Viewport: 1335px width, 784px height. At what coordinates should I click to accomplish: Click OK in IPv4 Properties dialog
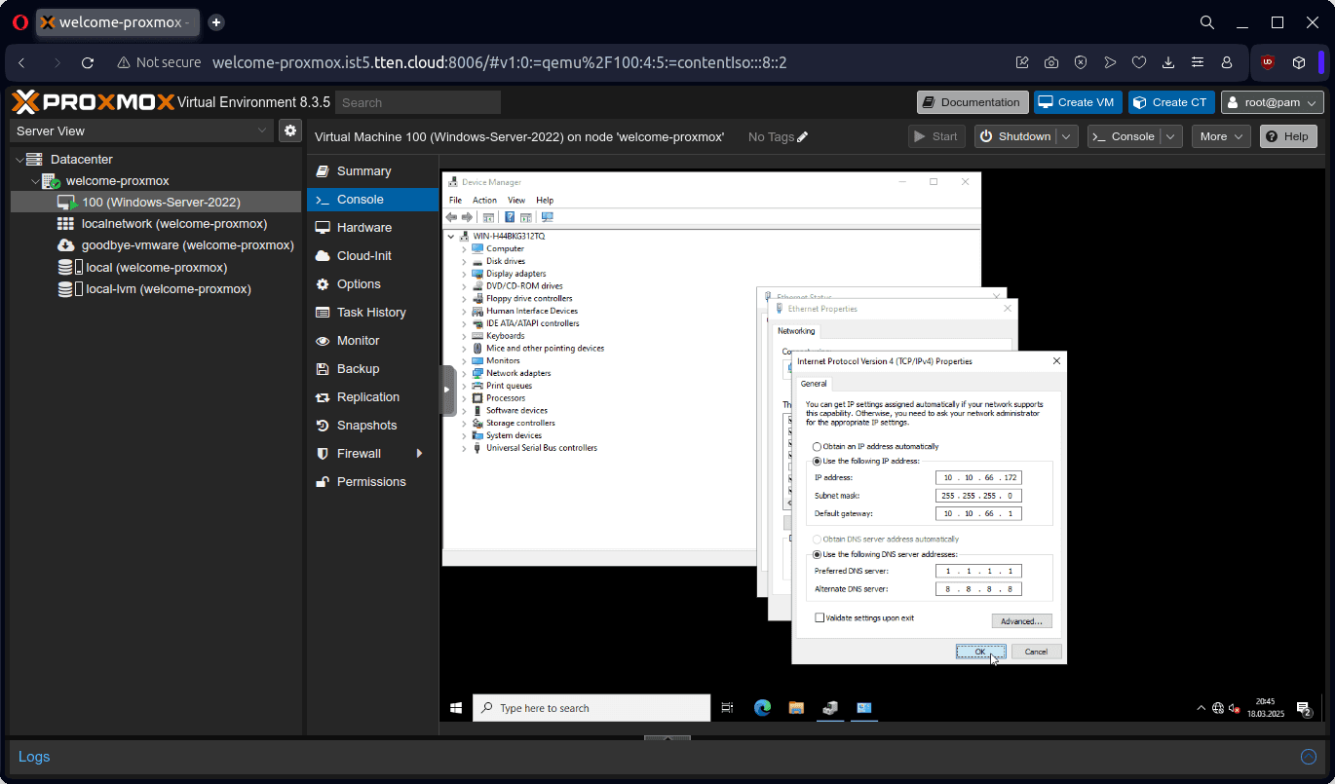pyautogui.click(x=980, y=652)
